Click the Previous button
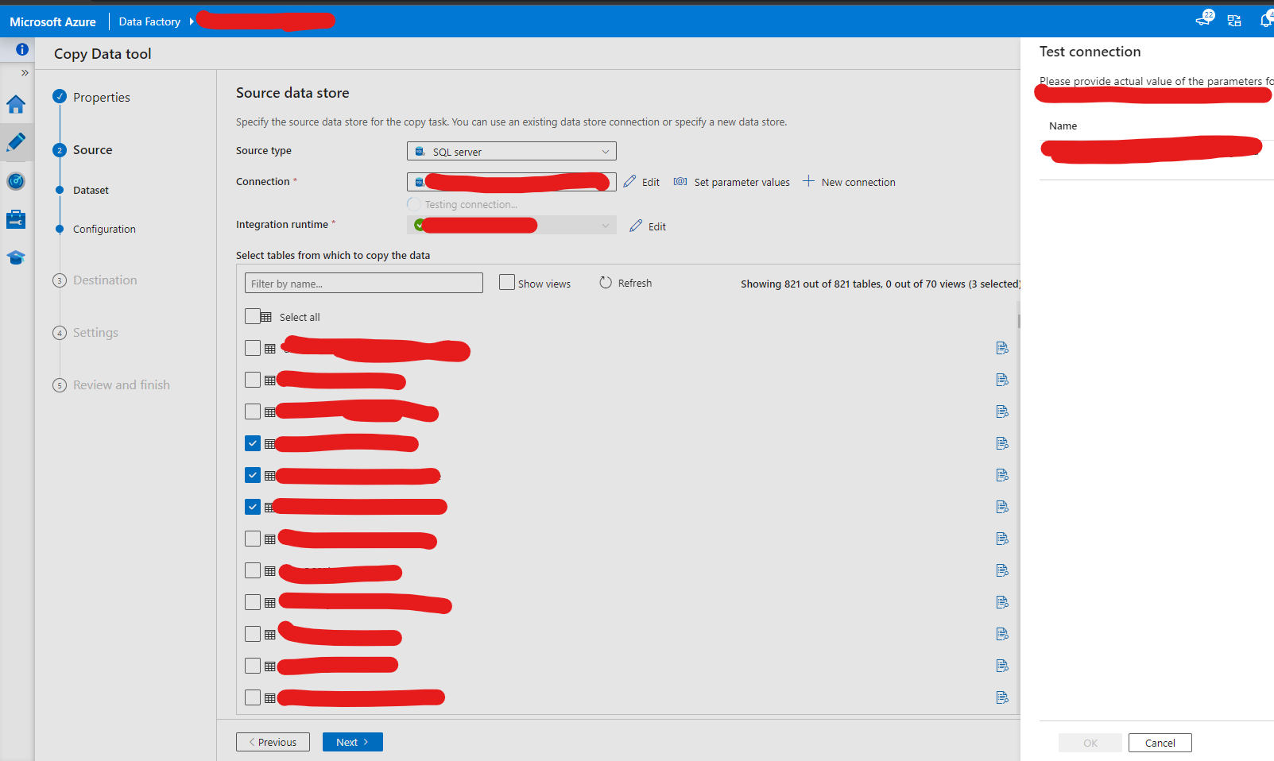Screen dimensions: 1274x761 coord(273,742)
